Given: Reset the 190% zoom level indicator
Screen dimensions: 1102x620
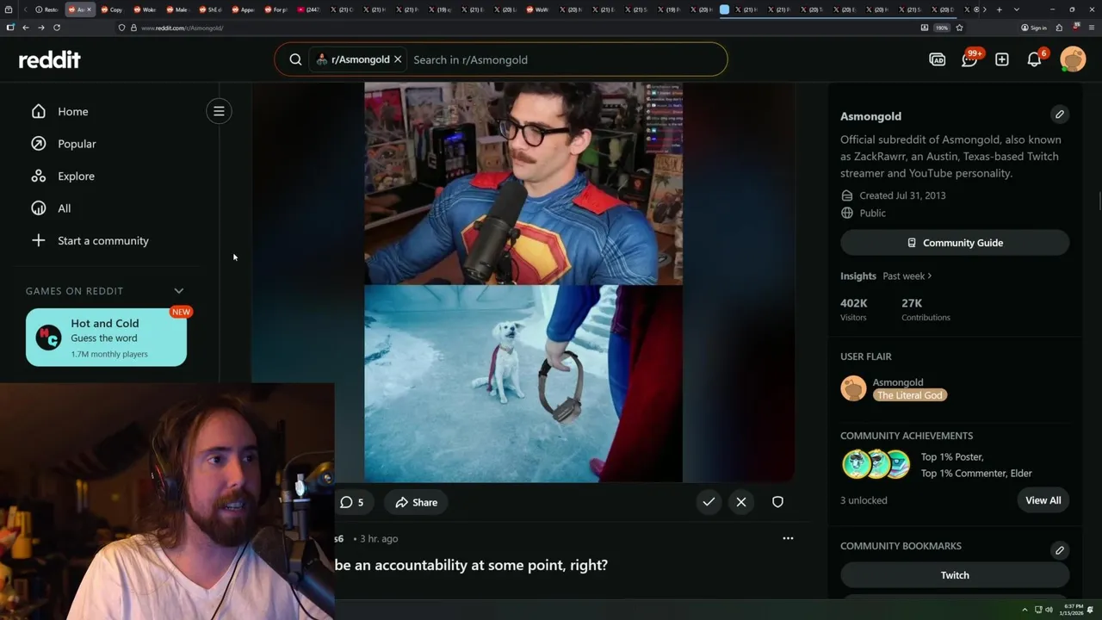Looking at the screenshot, I should tap(942, 28).
